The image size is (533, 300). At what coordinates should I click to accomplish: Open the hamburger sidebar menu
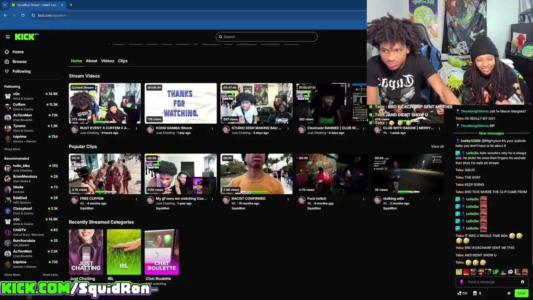tap(7, 37)
